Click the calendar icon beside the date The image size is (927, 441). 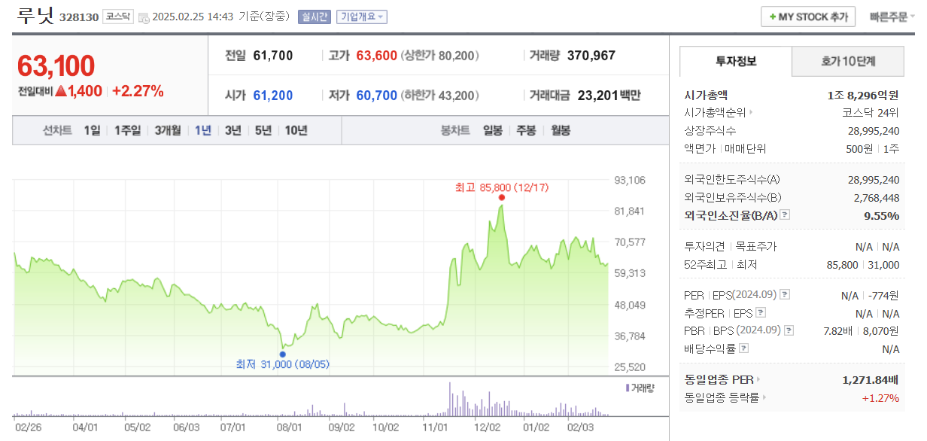click(143, 17)
